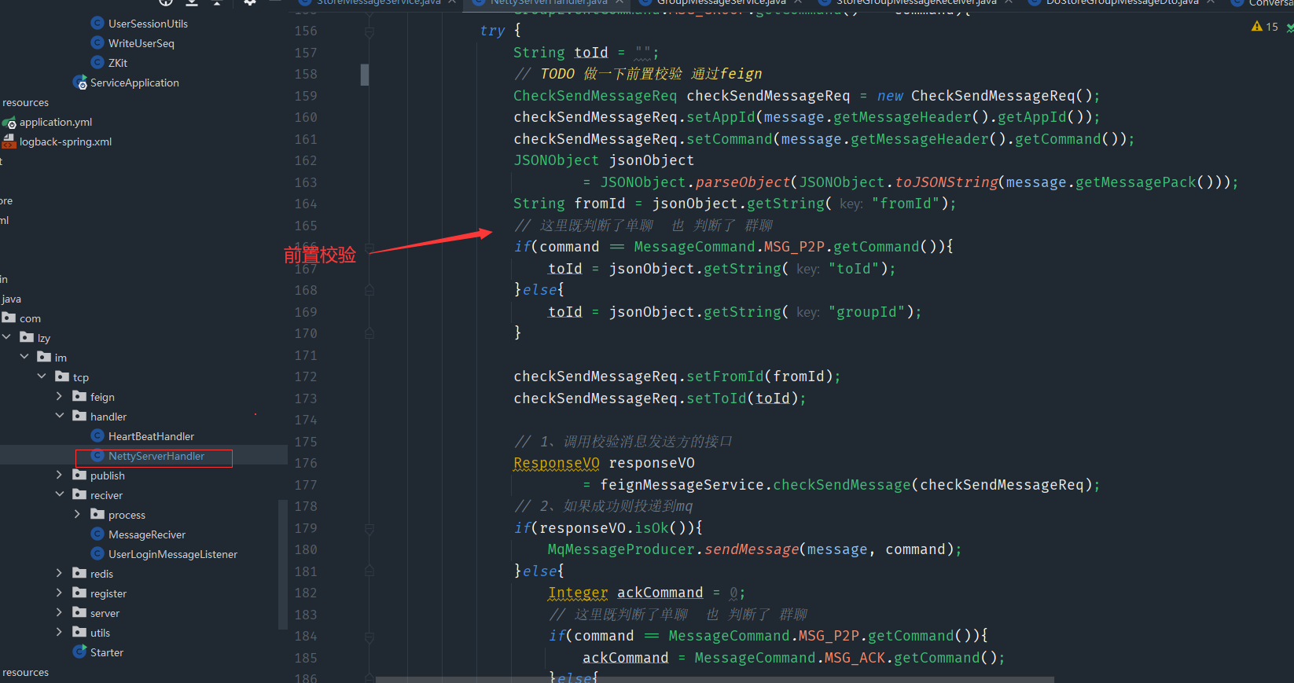Select the UserSessionUtils label in project tree

[148, 24]
